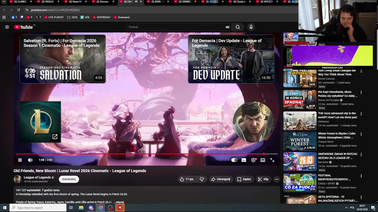Image resolution: width=378 pixels, height=212 pixels.
Task: Click the Windows 'Type here to search' box
Action: (38, 208)
